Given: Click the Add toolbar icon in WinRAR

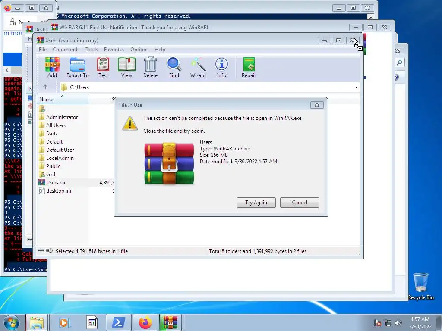Looking at the screenshot, I should click(52, 68).
